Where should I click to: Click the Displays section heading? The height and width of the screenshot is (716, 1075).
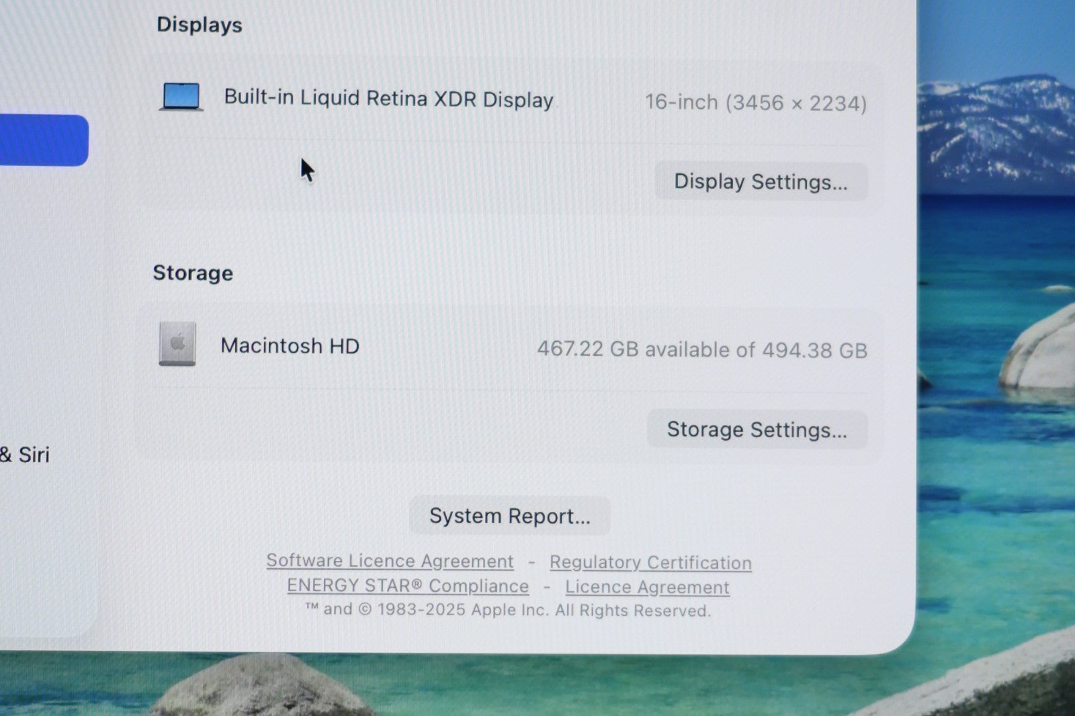[199, 25]
